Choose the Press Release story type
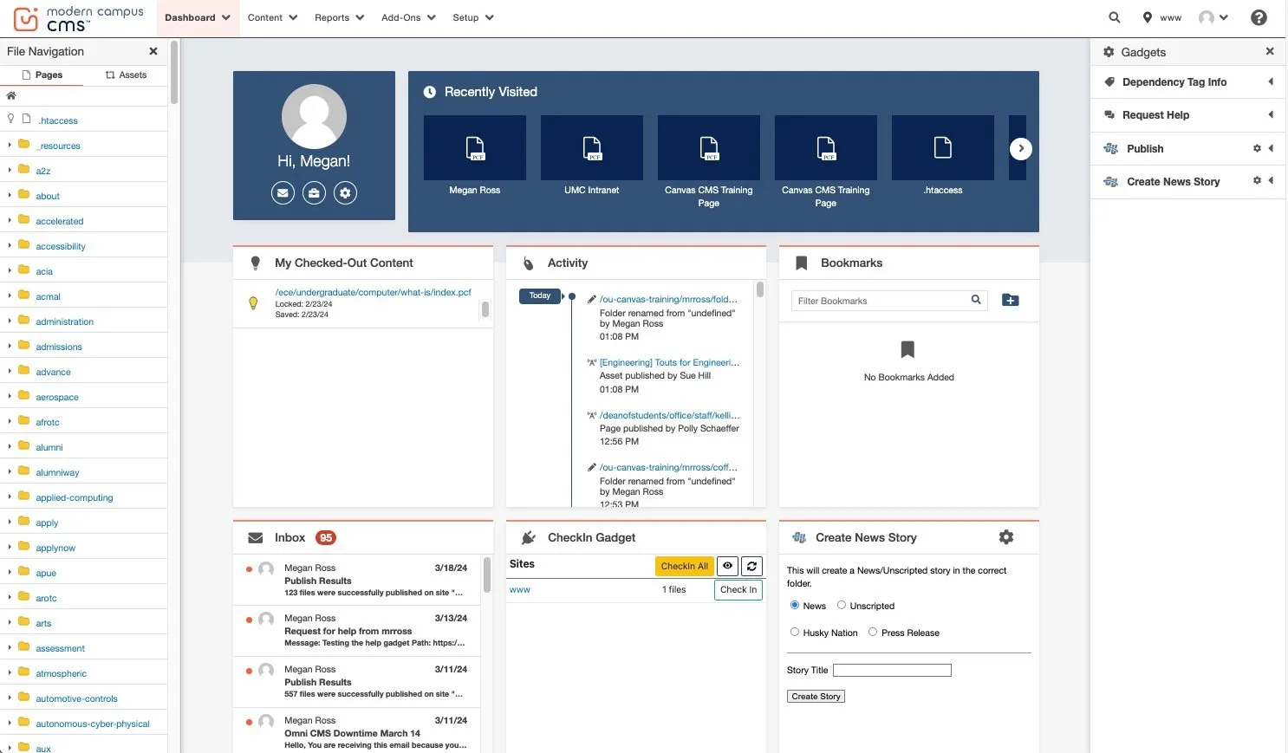The image size is (1288, 753). coord(871,632)
